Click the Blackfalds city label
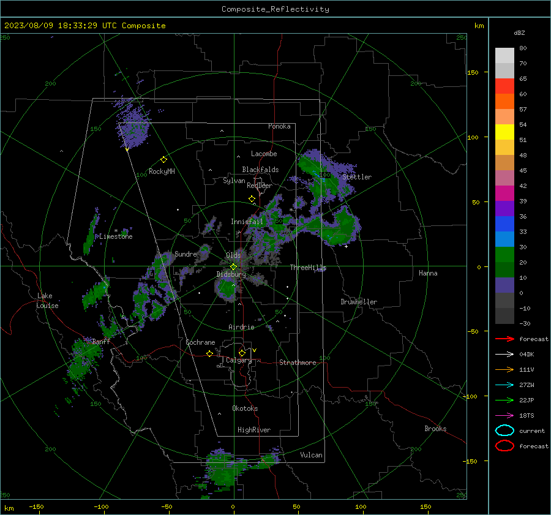Viewport: 551px width, 515px height. click(260, 170)
